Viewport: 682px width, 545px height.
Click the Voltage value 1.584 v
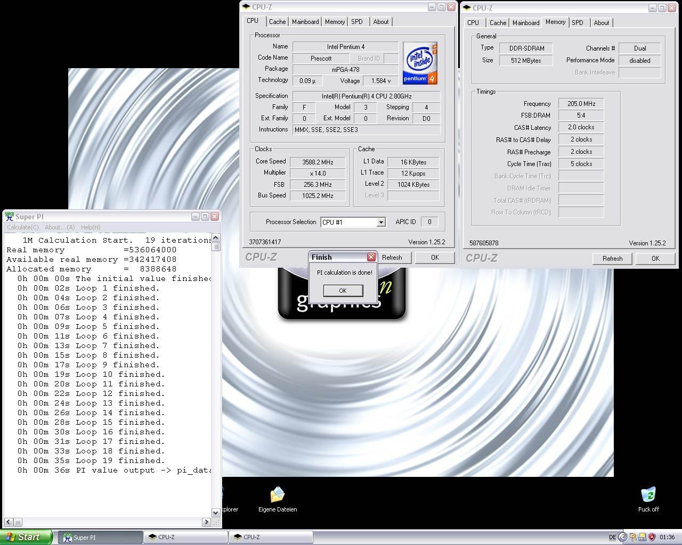(x=380, y=81)
